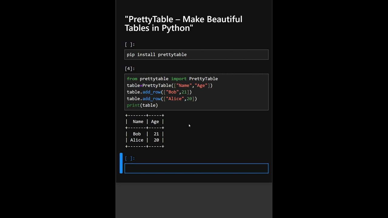Click 'Alice' in the output table

coord(137,140)
